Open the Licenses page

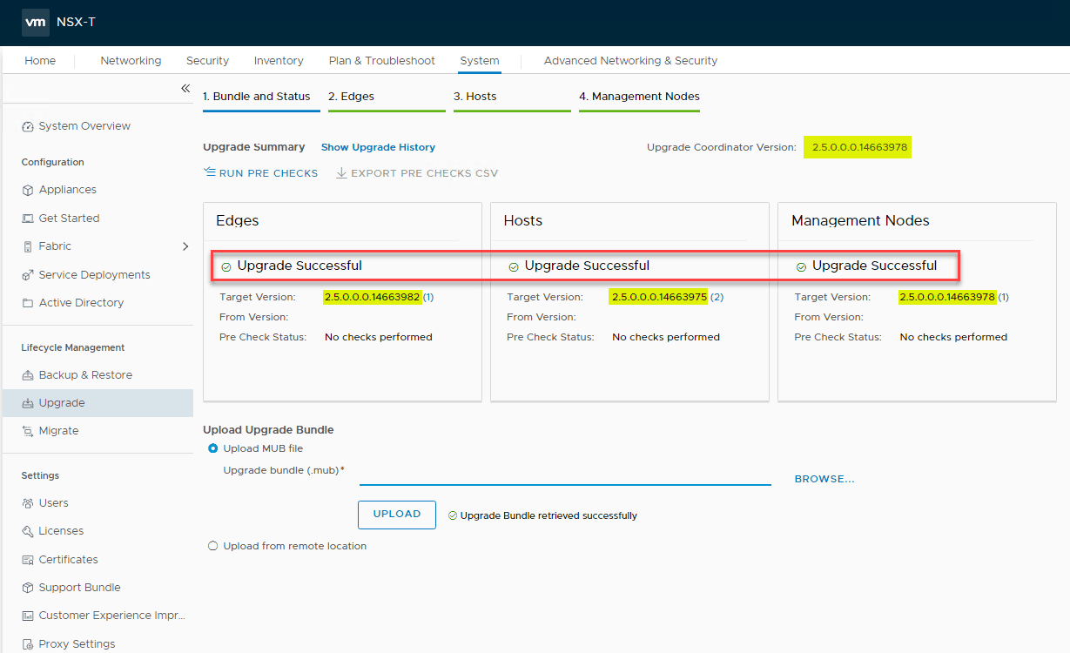click(60, 530)
